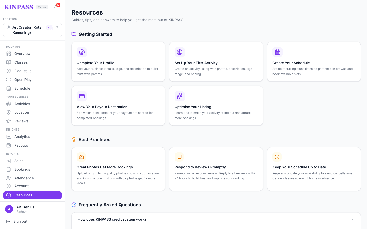Click the Sign out arrow icon
This screenshot has width=367, height=229.
point(8,221)
